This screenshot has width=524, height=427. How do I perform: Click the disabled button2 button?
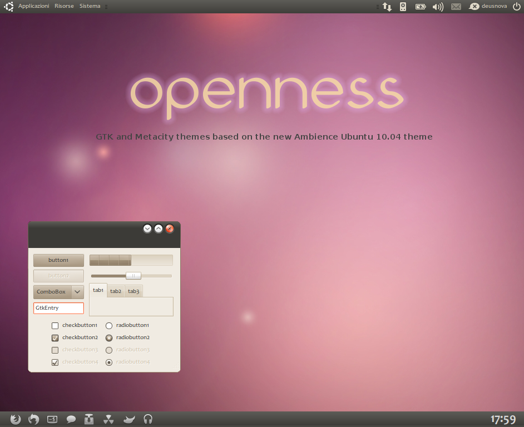point(58,276)
